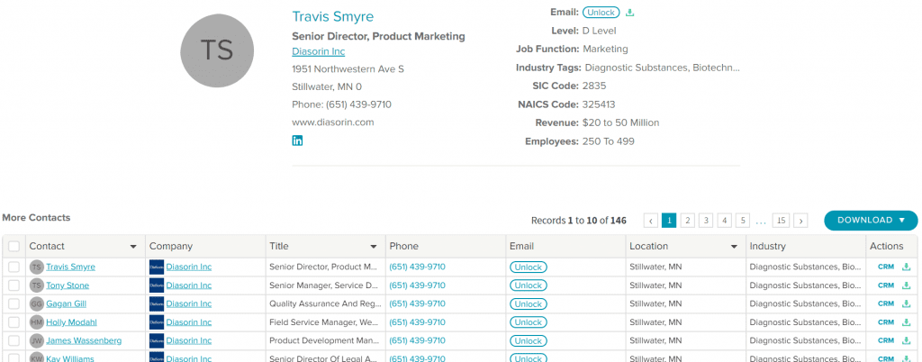Unlock the email in the profile header

tap(601, 13)
